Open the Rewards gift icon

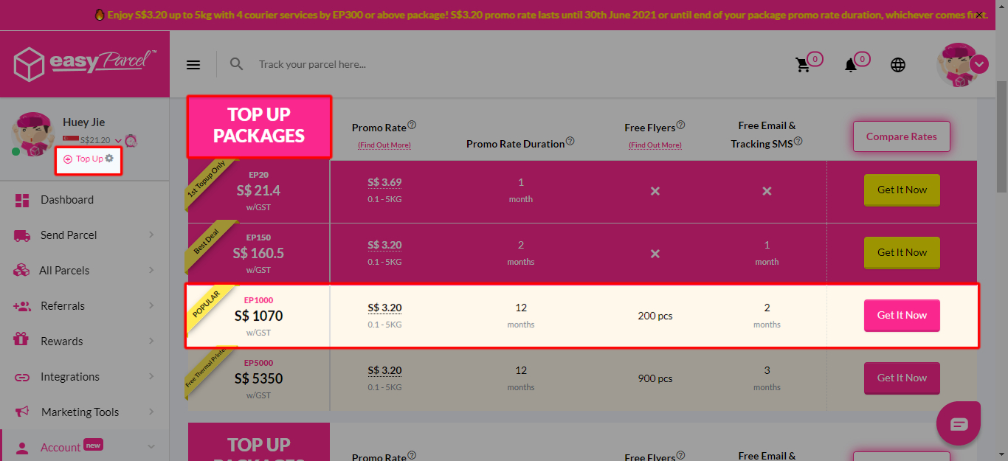coord(23,341)
